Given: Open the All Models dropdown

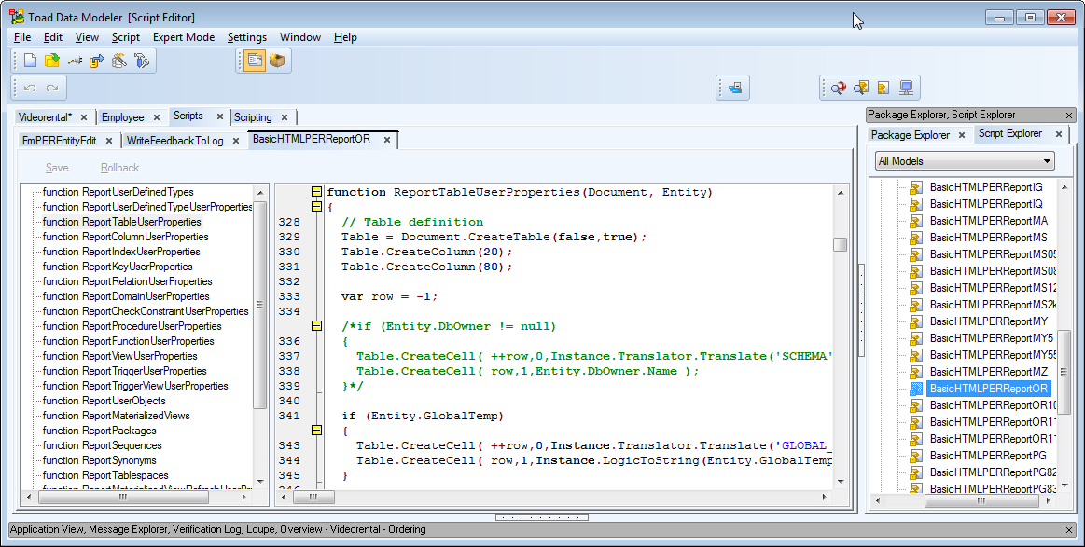Looking at the screenshot, I should 965,161.
